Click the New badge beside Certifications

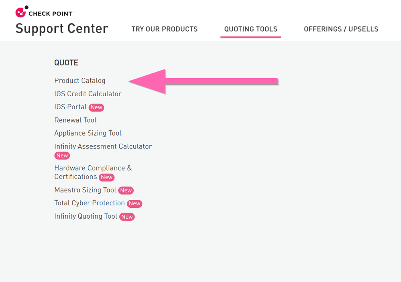107,177
